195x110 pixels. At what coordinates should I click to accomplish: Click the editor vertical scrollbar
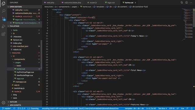coord(194,17)
